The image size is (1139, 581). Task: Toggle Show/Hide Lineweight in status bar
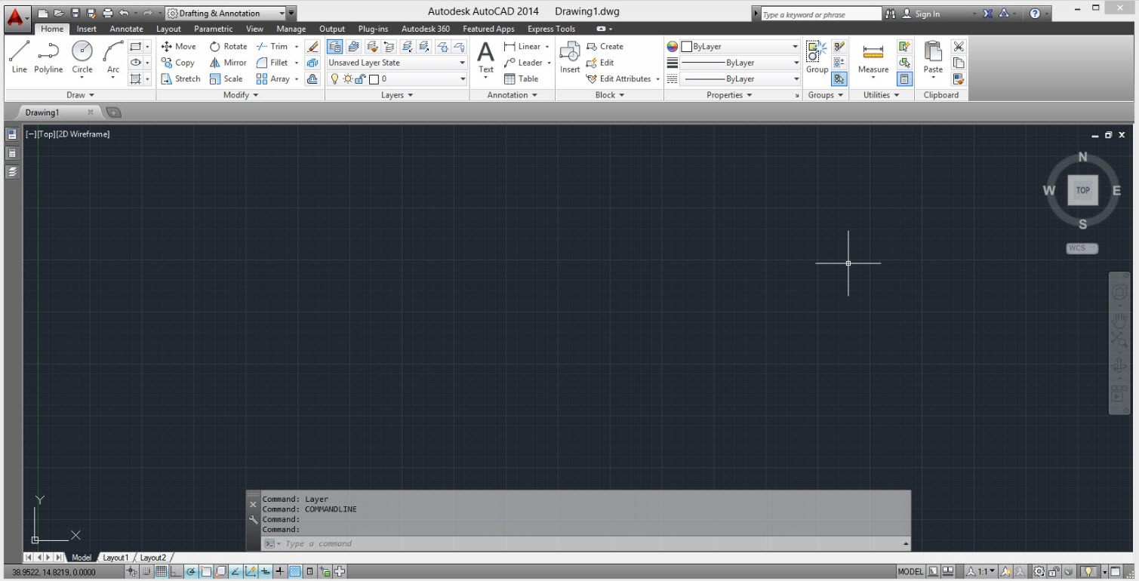280,572
